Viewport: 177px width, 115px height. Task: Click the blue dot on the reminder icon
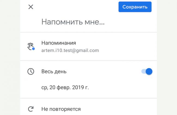33,49
